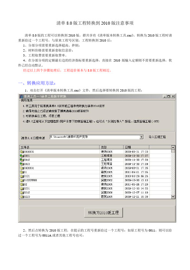Select file name 0012
The image size is (190, 270).
tap(27, 160)
